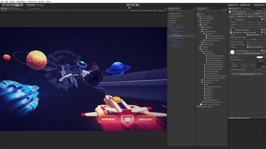This screenshot has height=149, width=266.
Task: Select Directional Light in the Hierarchy
Action: [x=176, y=16]
